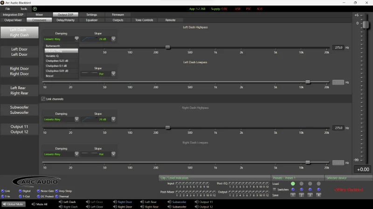Select the Switches radio for preset 4
This screenshot has height=209, width=373.
pos(318,189)
